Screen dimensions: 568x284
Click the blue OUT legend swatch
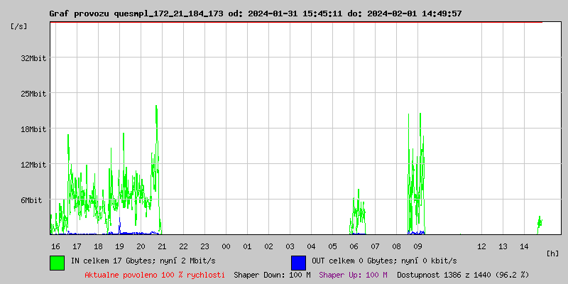pyautogui.click(x=298, y=262)
